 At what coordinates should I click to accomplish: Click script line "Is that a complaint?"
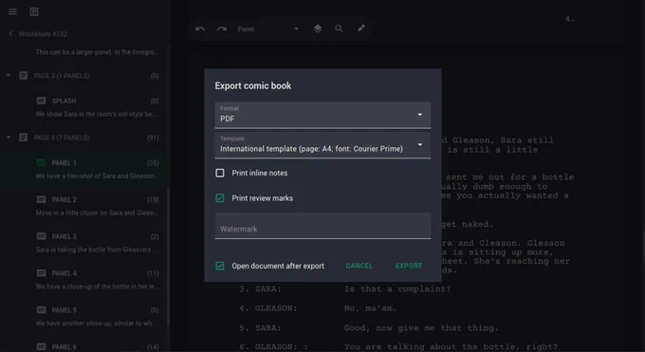pos(397,288)
